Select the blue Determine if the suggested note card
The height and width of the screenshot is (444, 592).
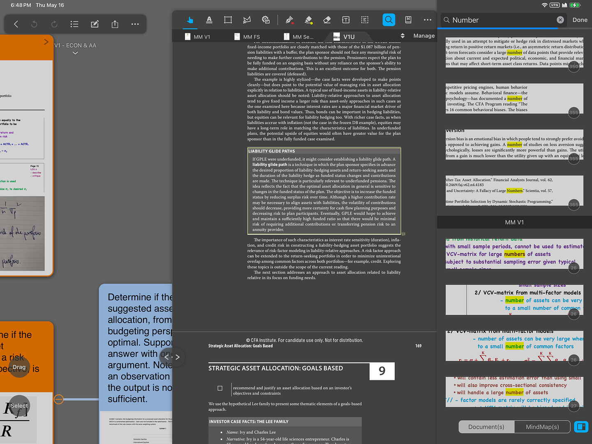tap(136, 364)
